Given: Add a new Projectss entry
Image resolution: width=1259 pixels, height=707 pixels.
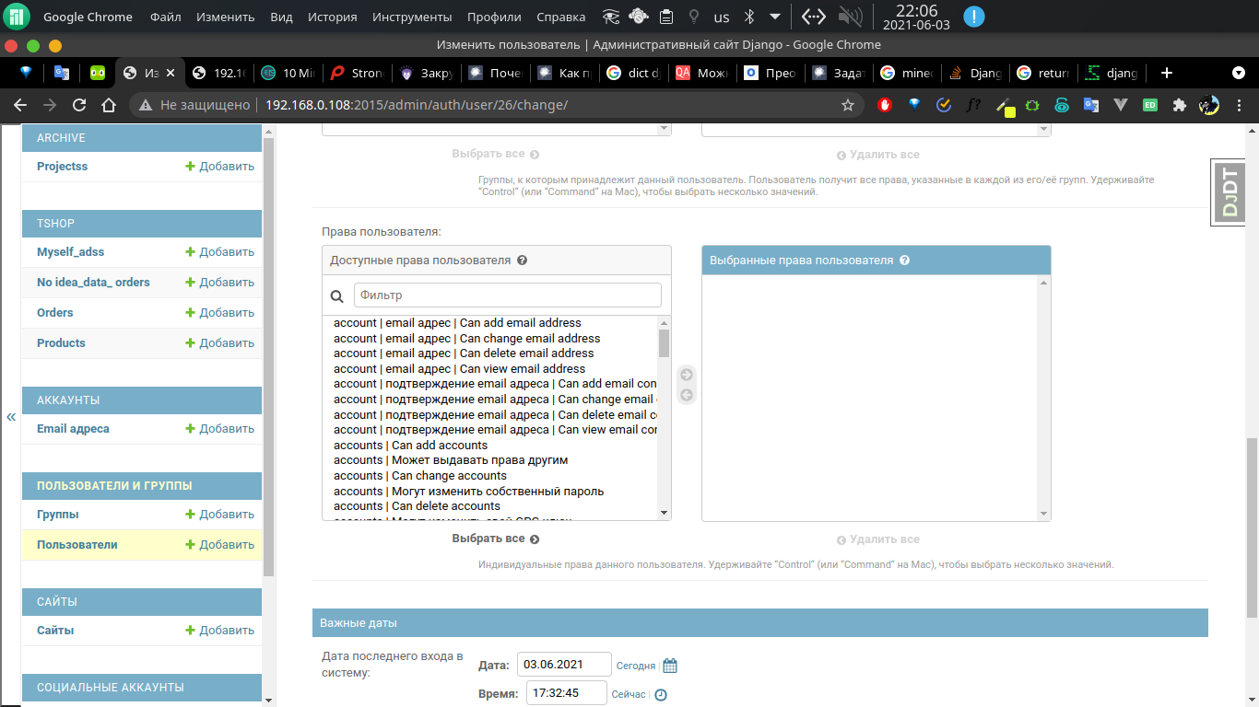Looking at the screenshot, I should pyautogui.click(x=219, y=167).
